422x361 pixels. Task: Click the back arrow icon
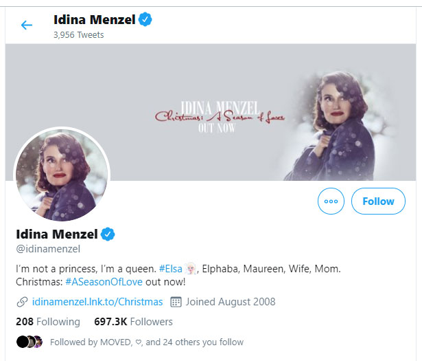pyautogui.click(x=27, y=25)
